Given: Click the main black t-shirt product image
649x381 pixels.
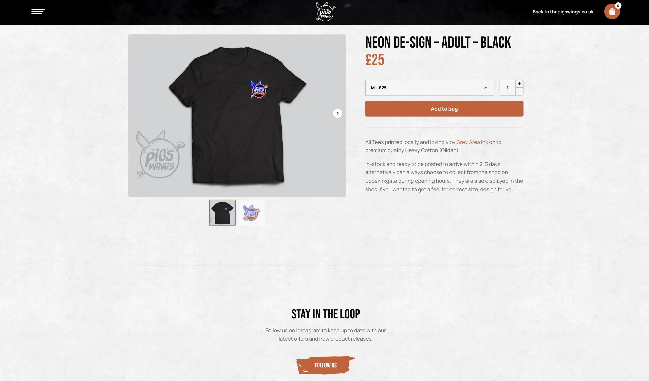Looking at the screenshot, I should pyautogui.click(x=237, y=116).
